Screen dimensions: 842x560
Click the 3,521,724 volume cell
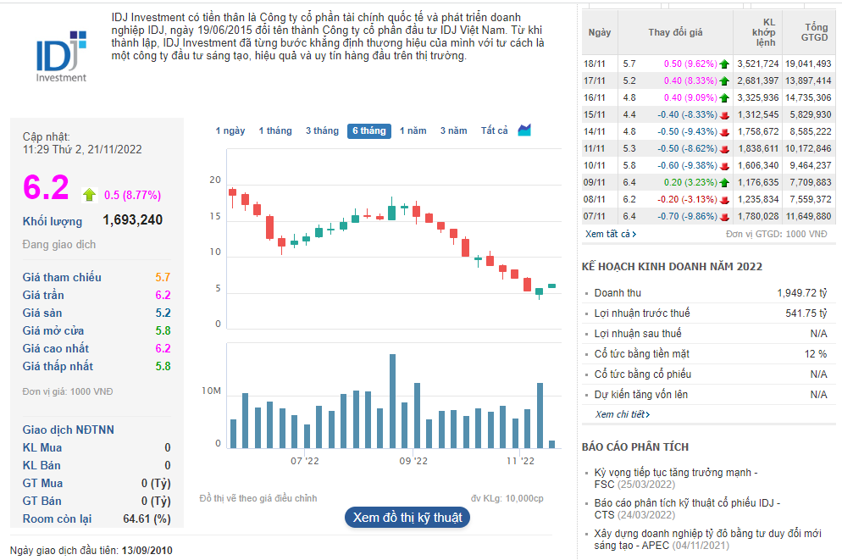click(757, 64)
